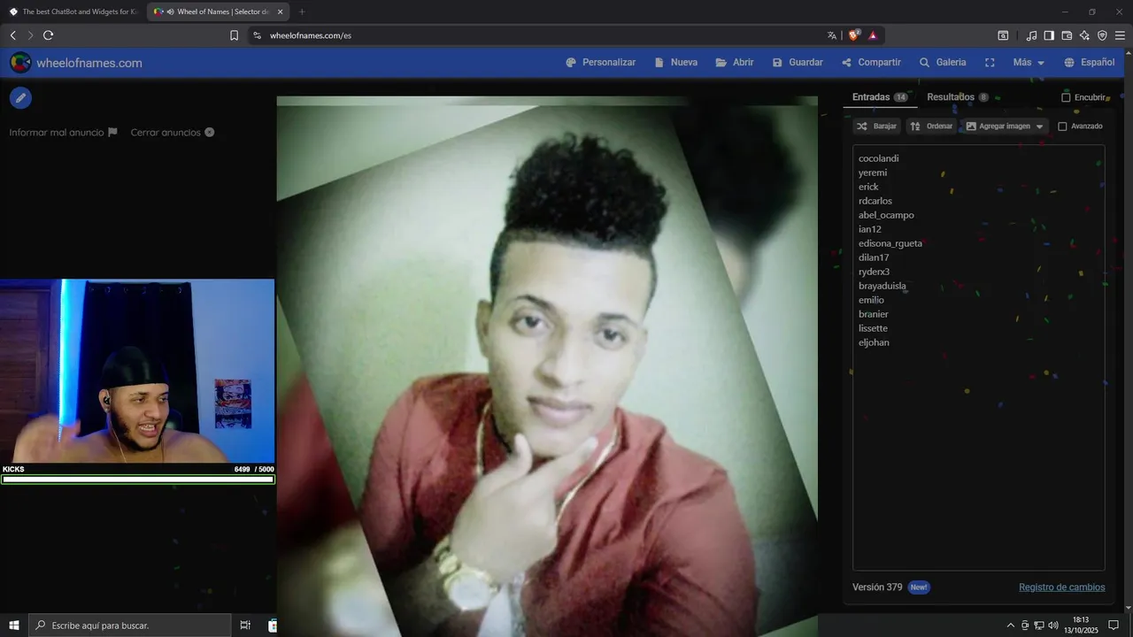Viewport: 1133px width, 637px height.
Task: Open Task View in the taskbar
Action: [x=245, y=625]
